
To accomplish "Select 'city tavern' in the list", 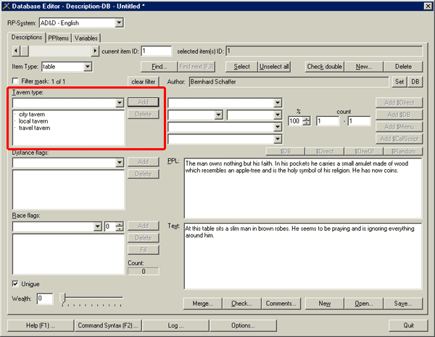I will [33, 115].
